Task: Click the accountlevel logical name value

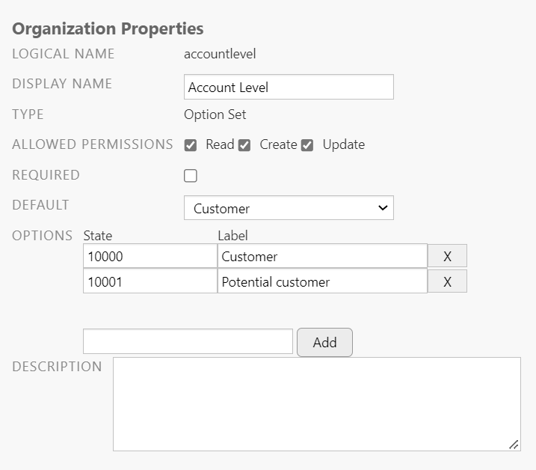Action: pos(220,54)
